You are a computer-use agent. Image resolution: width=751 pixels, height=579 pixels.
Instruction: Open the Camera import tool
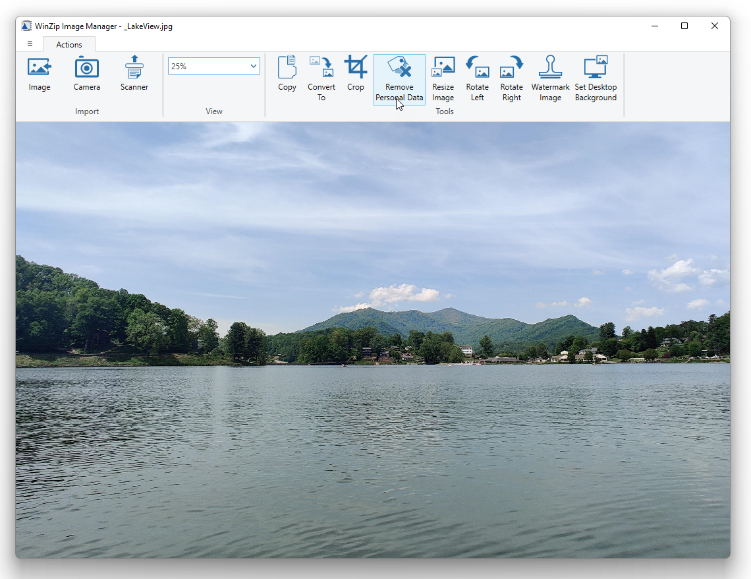86,73
